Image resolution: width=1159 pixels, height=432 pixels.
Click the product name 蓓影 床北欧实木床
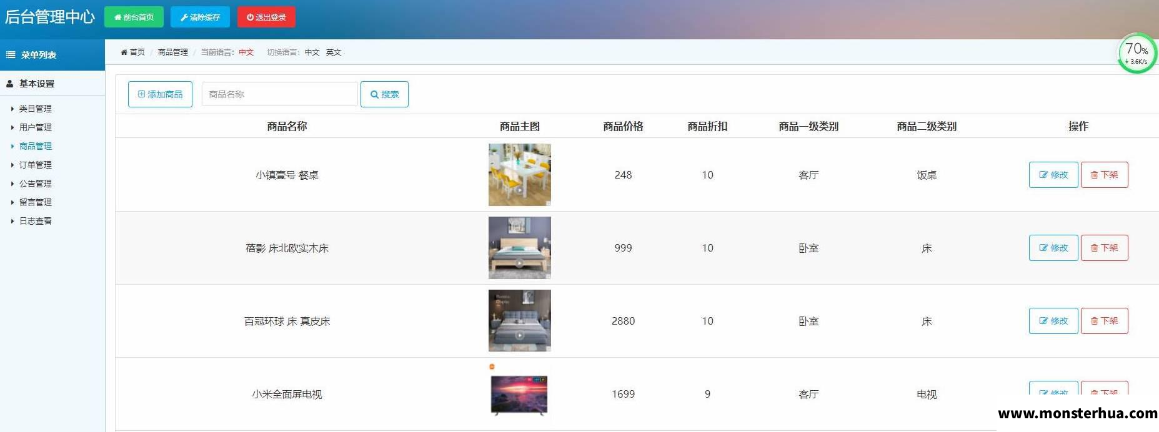click(287, 248)
